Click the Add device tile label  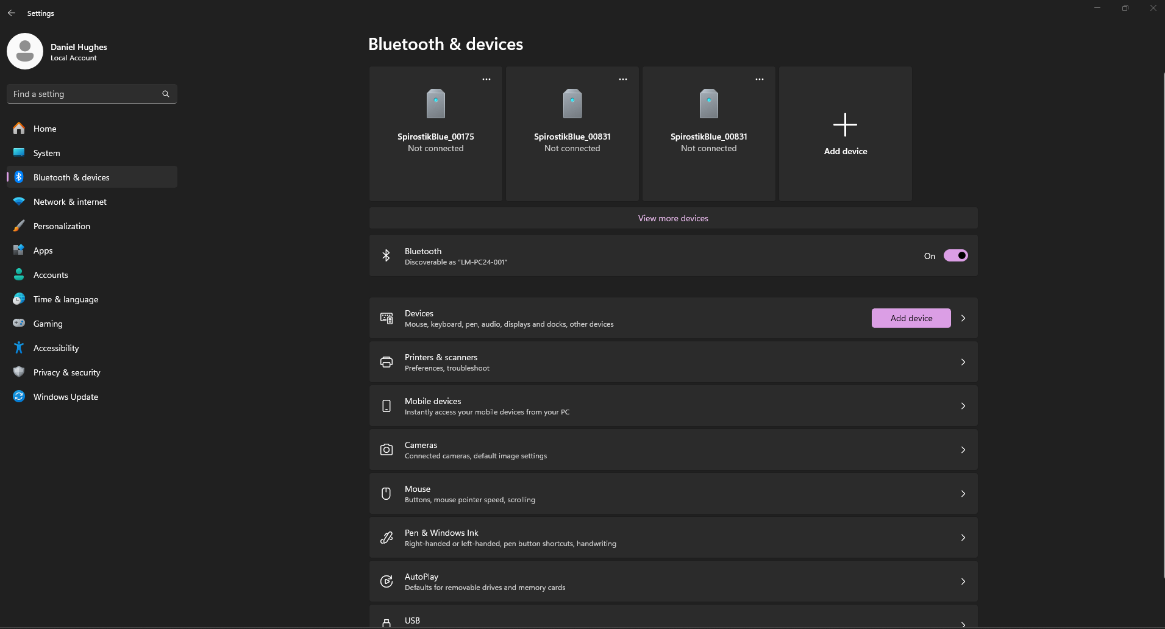tap(845, 151)
